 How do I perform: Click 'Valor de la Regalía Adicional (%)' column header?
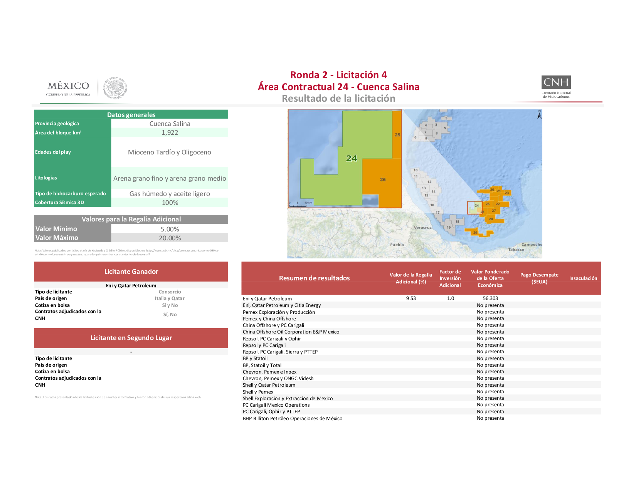[411, 278]
